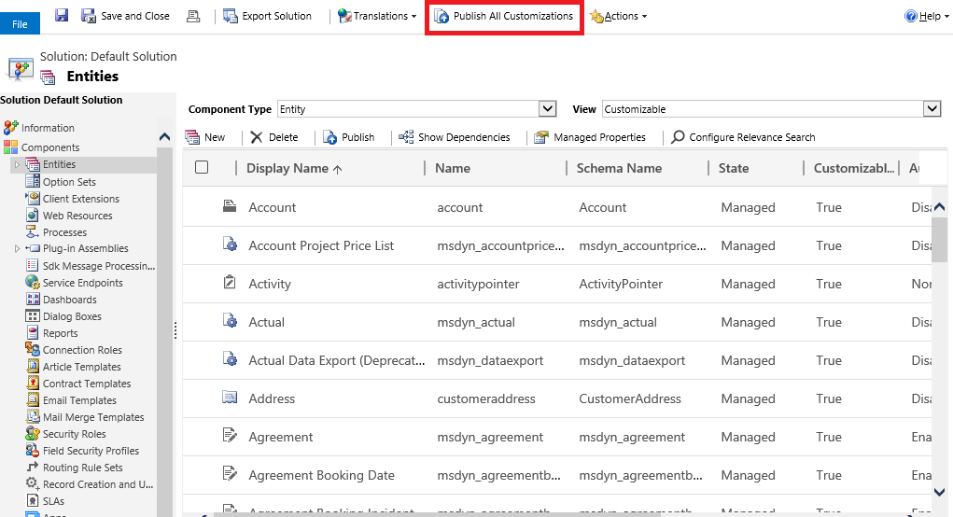
Task: Click the Routing Rule Sets icon
Action: click(x=33, y=468)
